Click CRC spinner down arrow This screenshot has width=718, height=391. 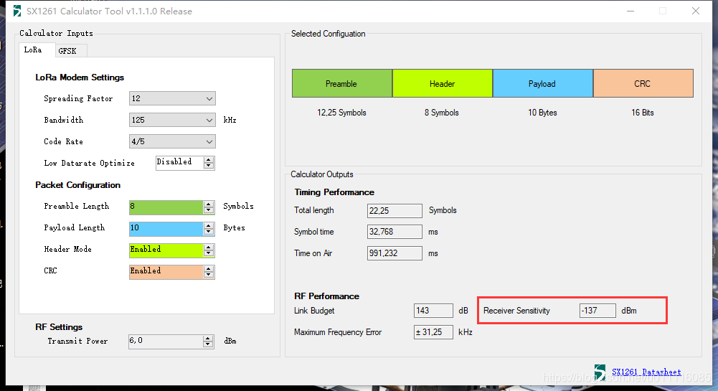[x=209, y=275]
